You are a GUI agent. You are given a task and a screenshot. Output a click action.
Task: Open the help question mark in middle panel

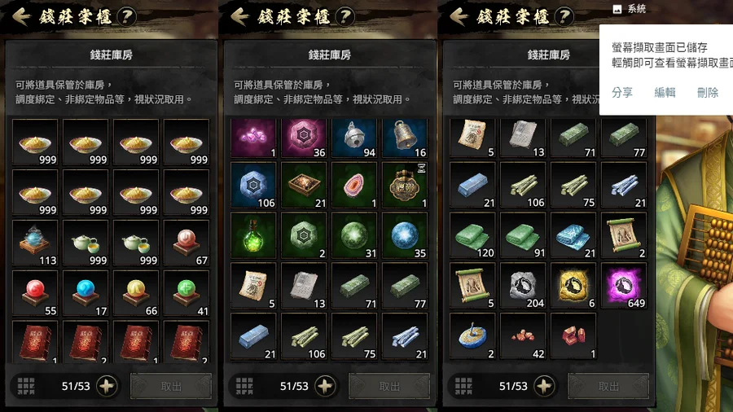(345, 17)
